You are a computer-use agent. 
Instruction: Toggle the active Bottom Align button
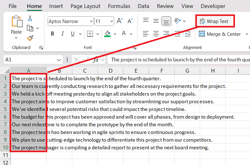coord(166,21)
